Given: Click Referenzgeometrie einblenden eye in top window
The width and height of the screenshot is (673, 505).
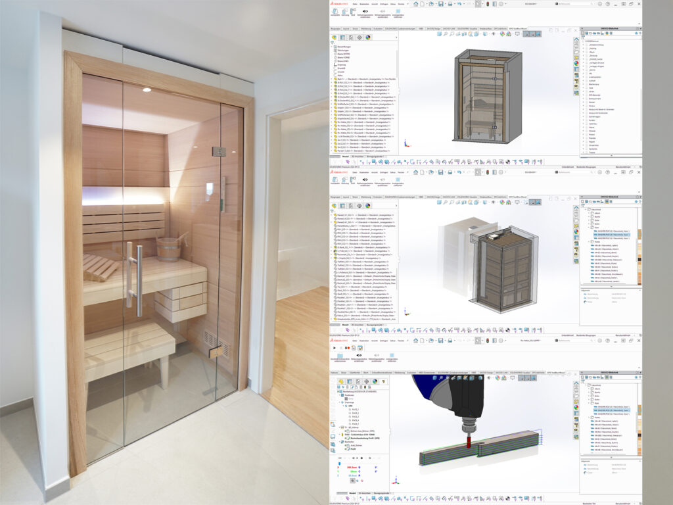Looking at the screenshot, I should pyautogui.click(x=365, y=11).
